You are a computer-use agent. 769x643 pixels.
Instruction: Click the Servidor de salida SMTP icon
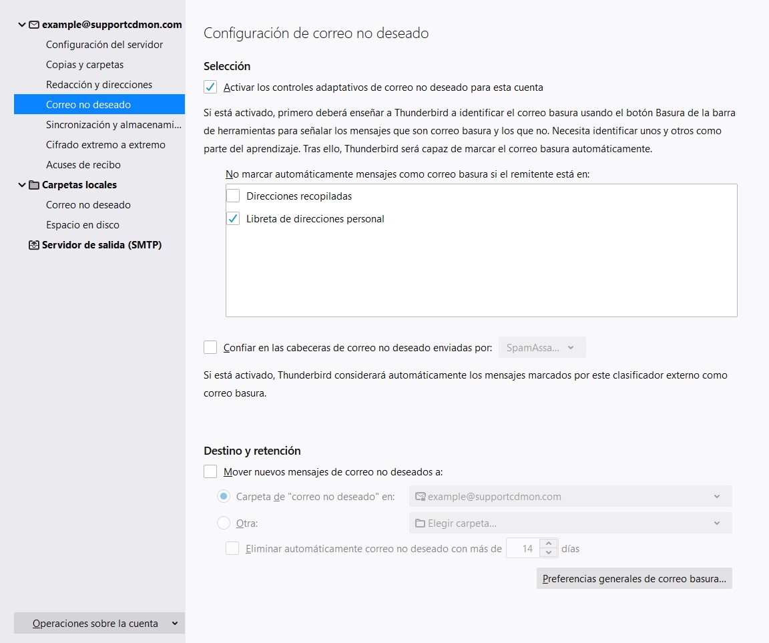tap(33, 245)
